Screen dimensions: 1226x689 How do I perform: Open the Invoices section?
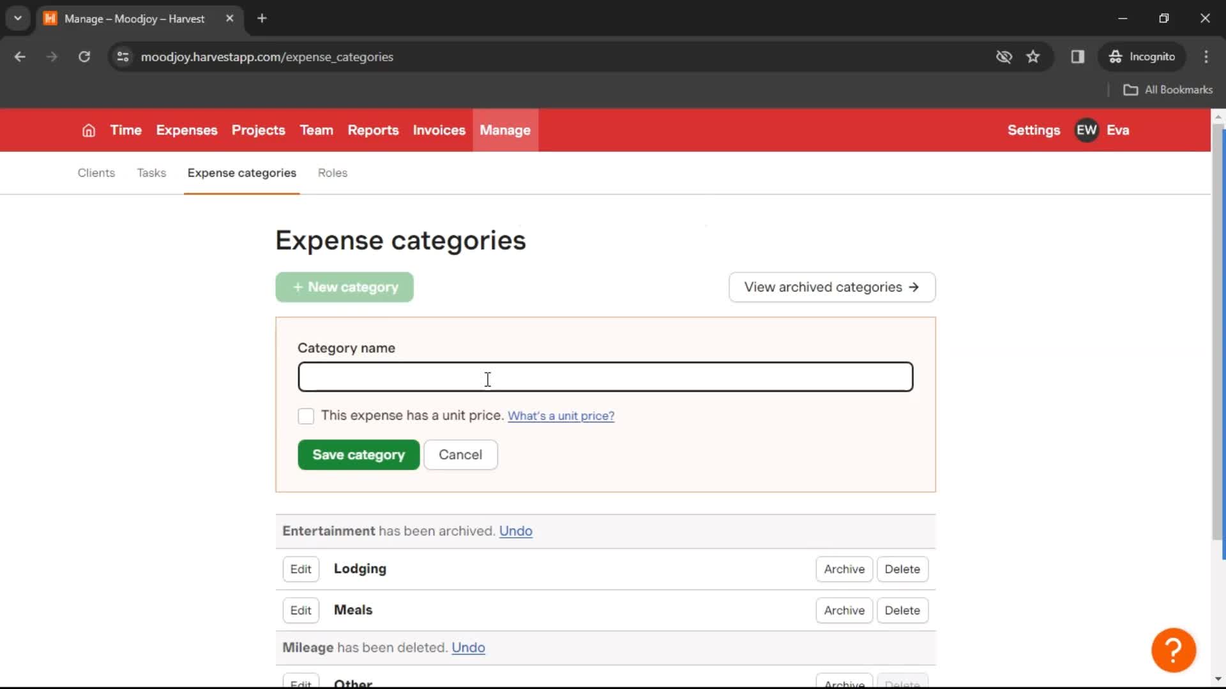click(x=439, y=130)
